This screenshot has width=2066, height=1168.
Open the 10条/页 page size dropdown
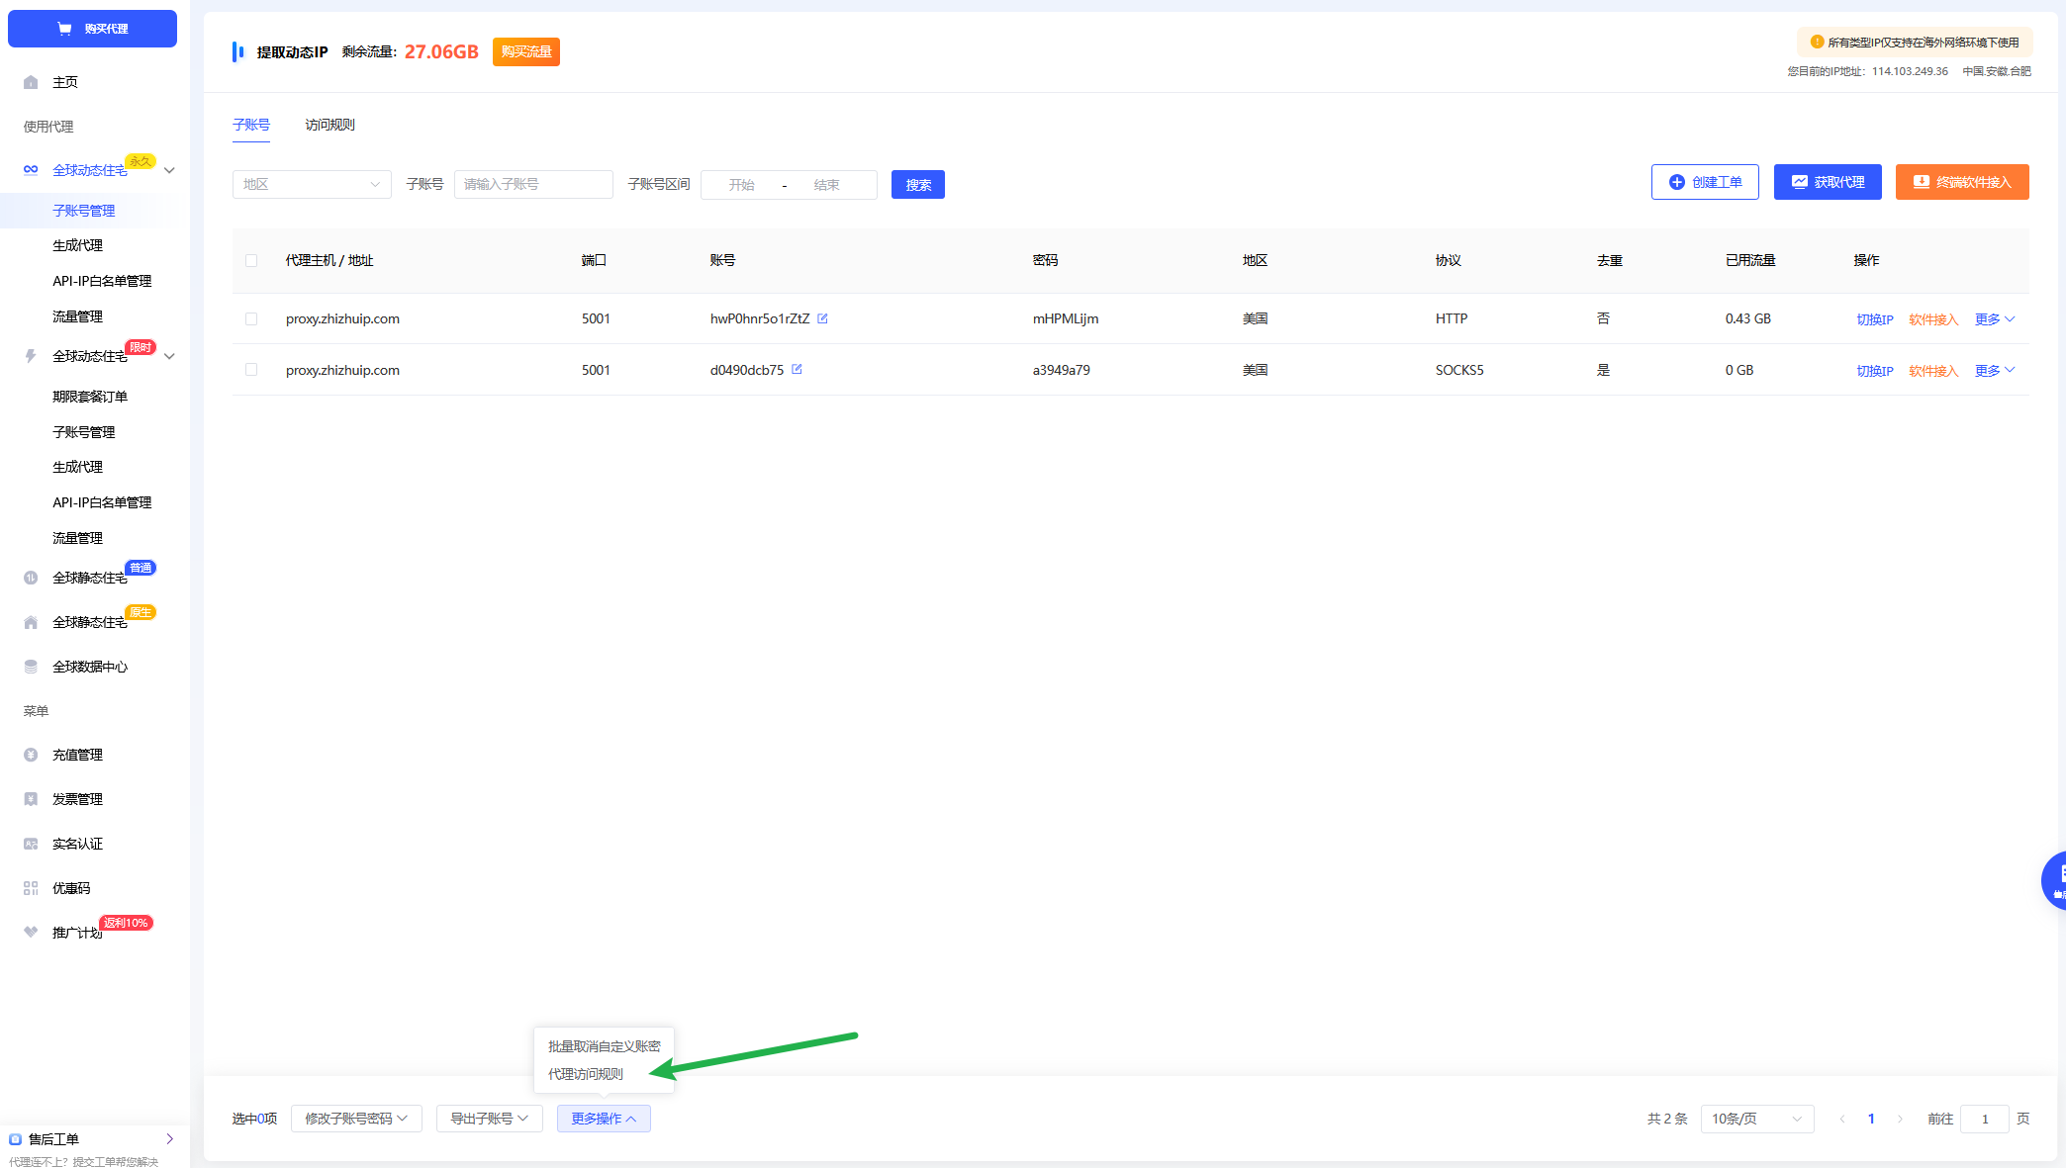pos(1756,1119)
